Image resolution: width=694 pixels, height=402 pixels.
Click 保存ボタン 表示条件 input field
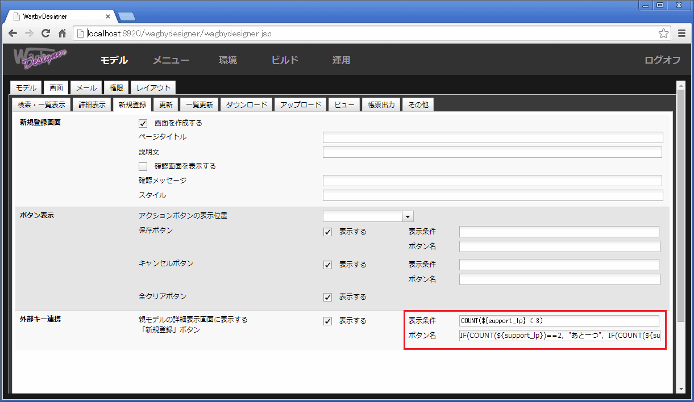click(x=559, y=232)
